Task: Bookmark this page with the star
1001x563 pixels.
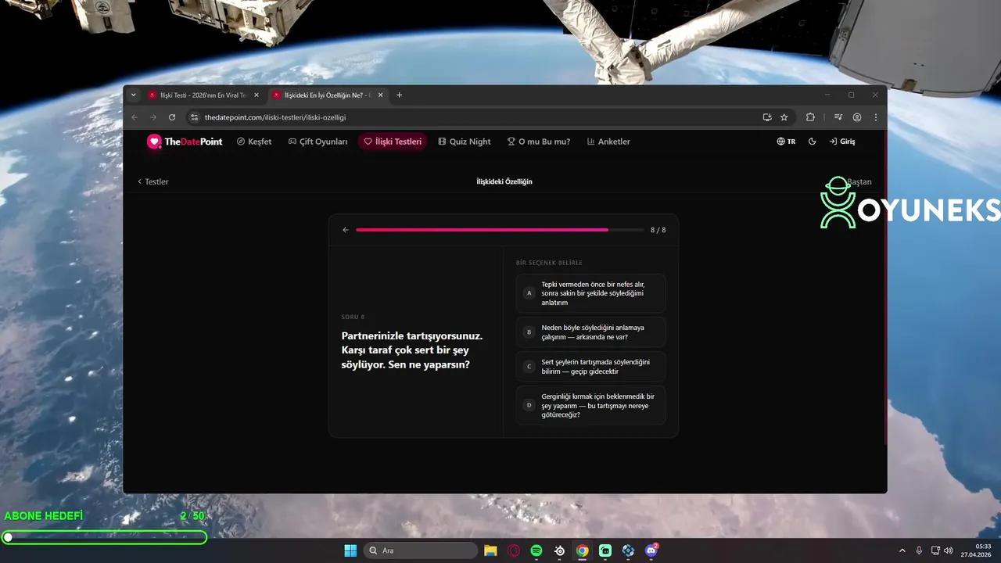Action: (x=784, y=117)
